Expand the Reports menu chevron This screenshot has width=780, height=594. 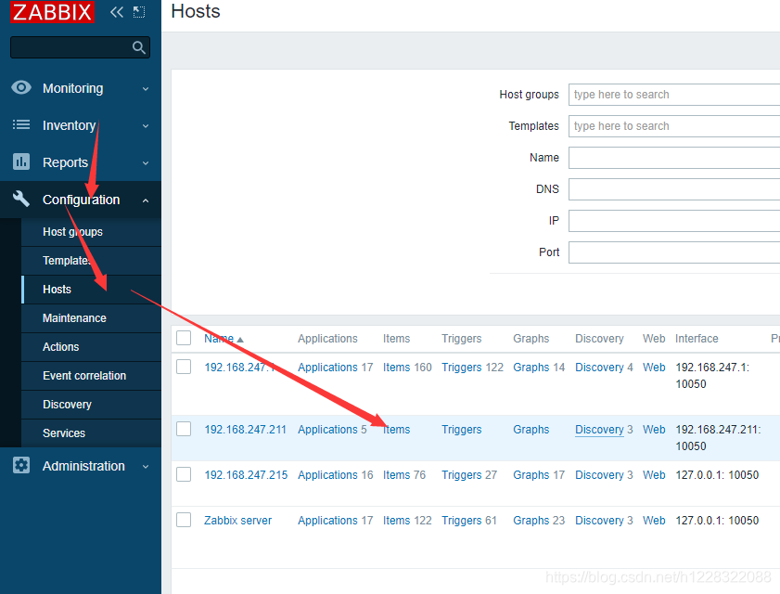146,162
